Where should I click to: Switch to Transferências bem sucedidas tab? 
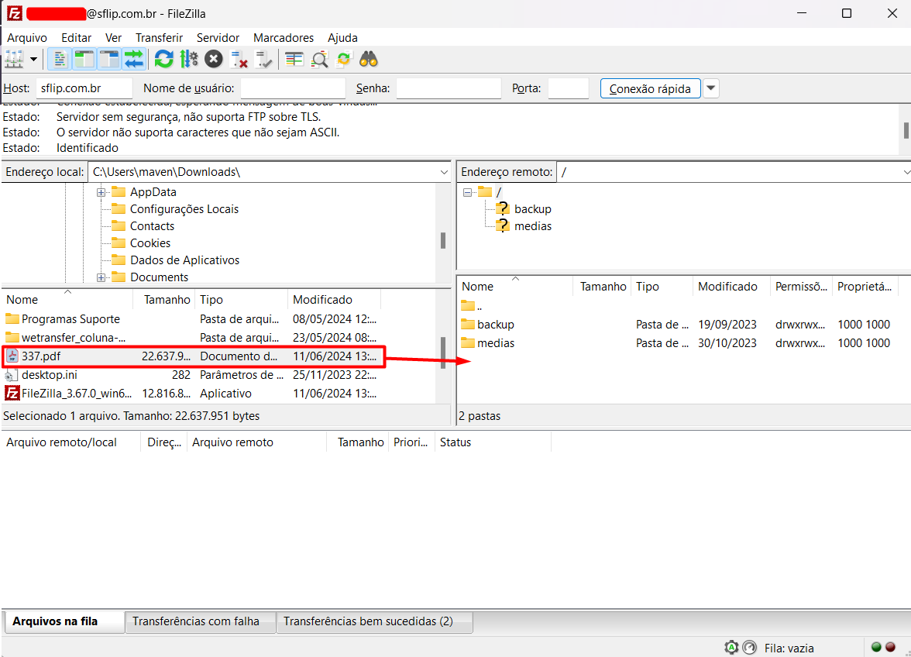pos(375,621)
